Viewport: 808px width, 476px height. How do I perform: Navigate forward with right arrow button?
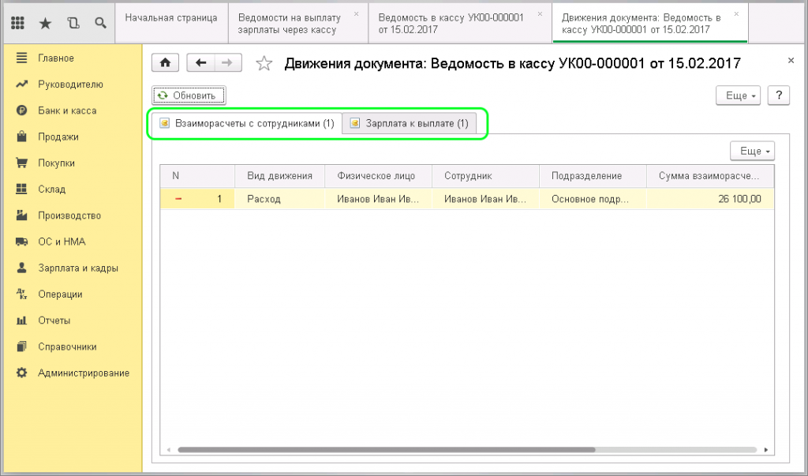[x=228, y=63]
